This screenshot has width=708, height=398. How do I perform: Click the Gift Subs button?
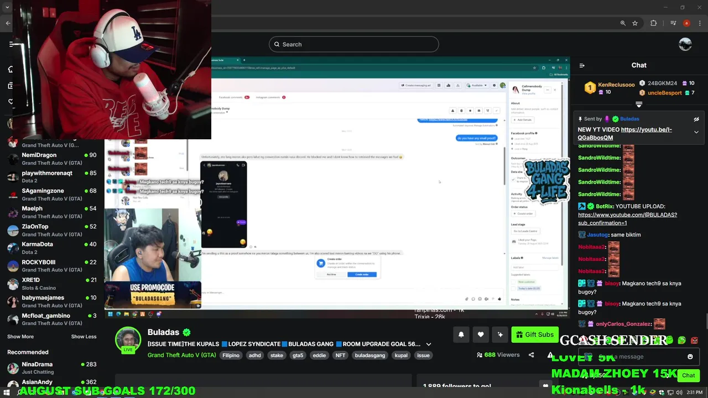click(534, 334)
